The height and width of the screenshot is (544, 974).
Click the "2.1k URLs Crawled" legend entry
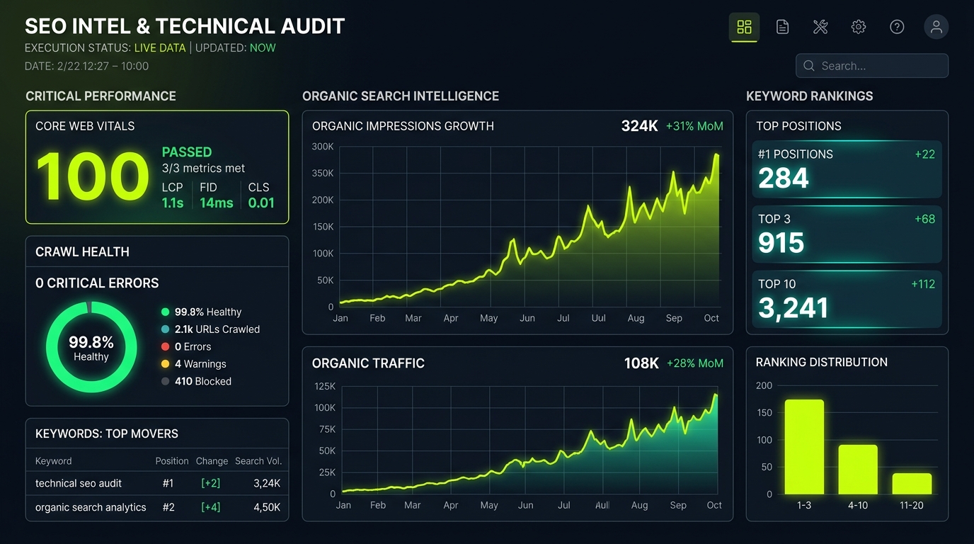point(210,329)
